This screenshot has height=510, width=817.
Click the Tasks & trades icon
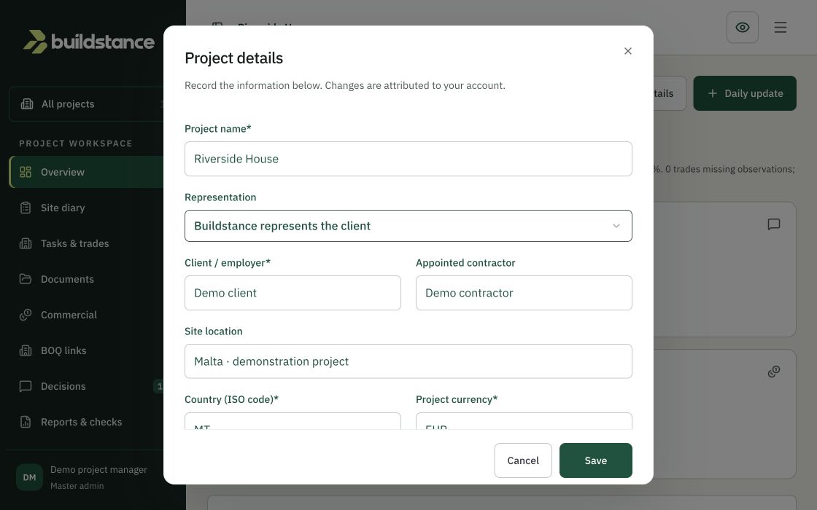(26, 243)
